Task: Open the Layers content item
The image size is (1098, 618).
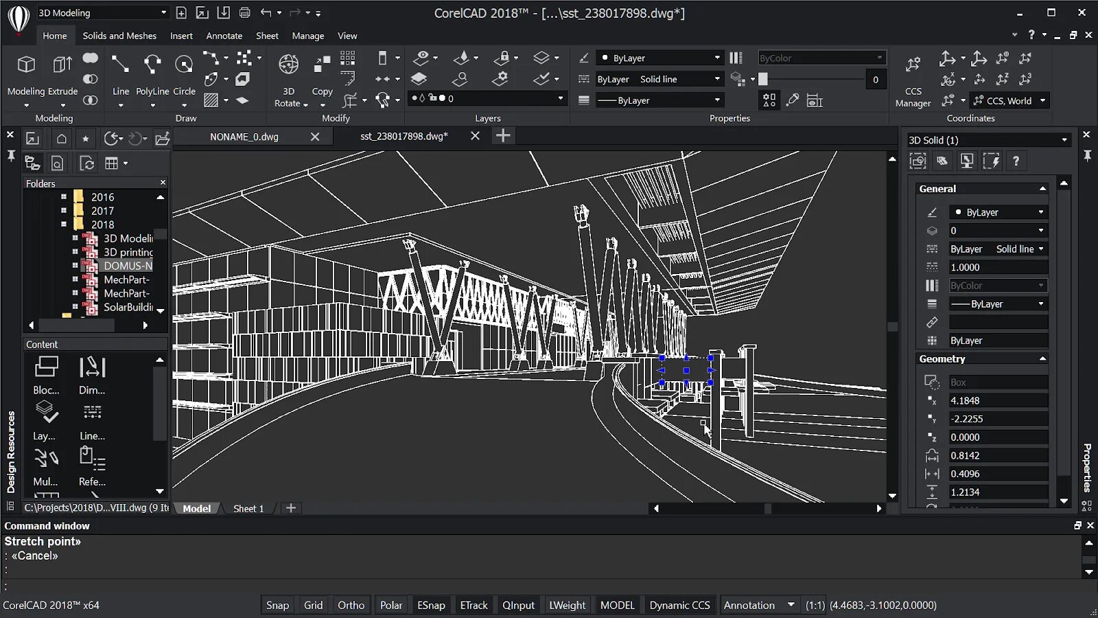Action: [x=46, y=421]
